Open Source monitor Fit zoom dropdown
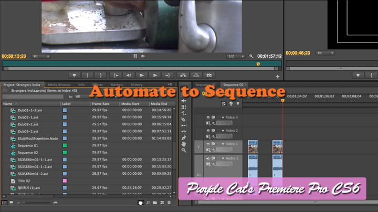 click(41, 56)
